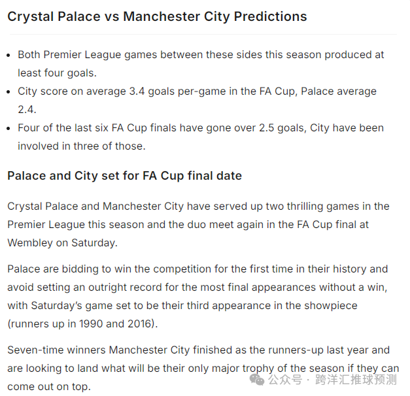Click the '2.4.' line in the second bullet
The height and width of the screenshot is (396, 410).
pyautogui.click(x=27, y=109)
